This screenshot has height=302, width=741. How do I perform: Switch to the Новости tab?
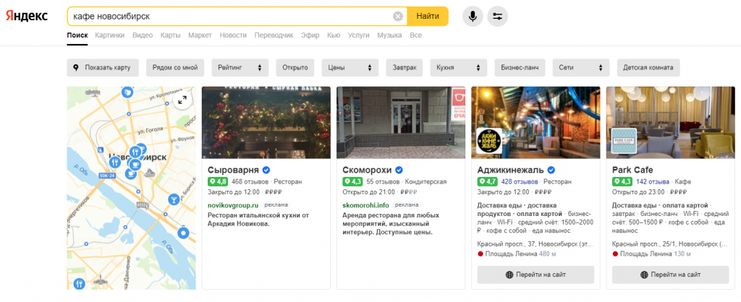[233, 35]
